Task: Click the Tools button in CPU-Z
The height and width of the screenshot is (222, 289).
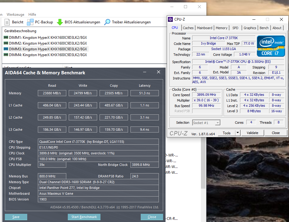Action: coord(227,133)
